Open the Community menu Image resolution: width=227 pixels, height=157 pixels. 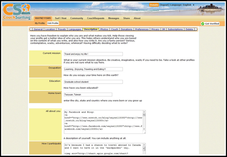[77, 18]
